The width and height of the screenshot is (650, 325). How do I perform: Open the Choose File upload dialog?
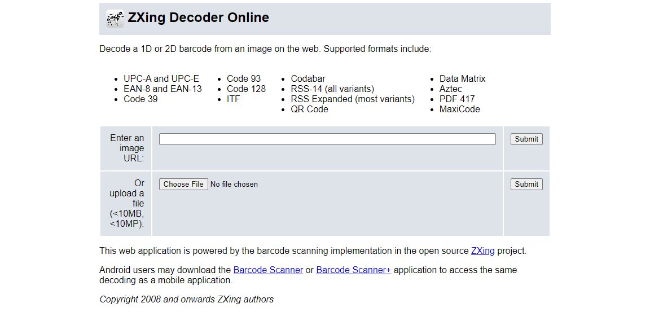click(183, 184)
